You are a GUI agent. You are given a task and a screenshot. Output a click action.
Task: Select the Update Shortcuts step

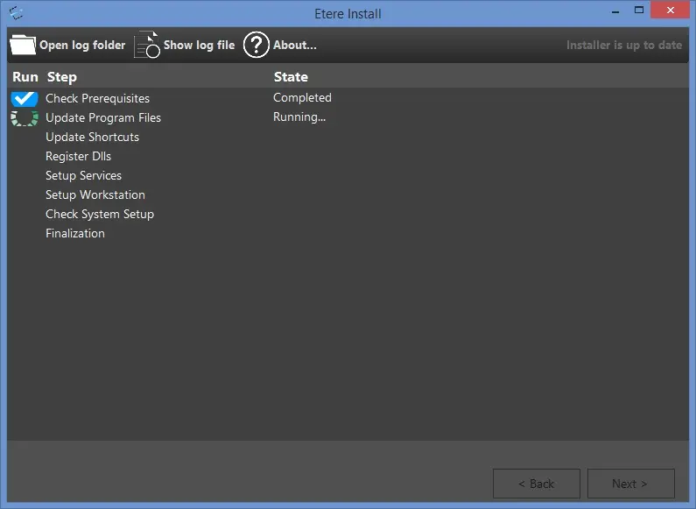[92, 138]
